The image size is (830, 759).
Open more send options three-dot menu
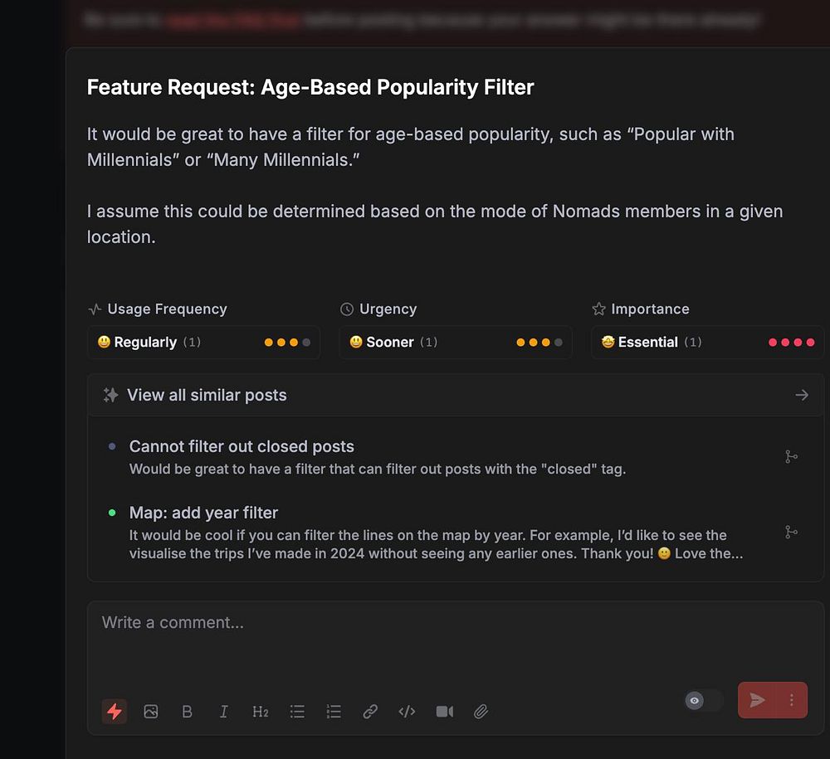click(x=791, y=700)
